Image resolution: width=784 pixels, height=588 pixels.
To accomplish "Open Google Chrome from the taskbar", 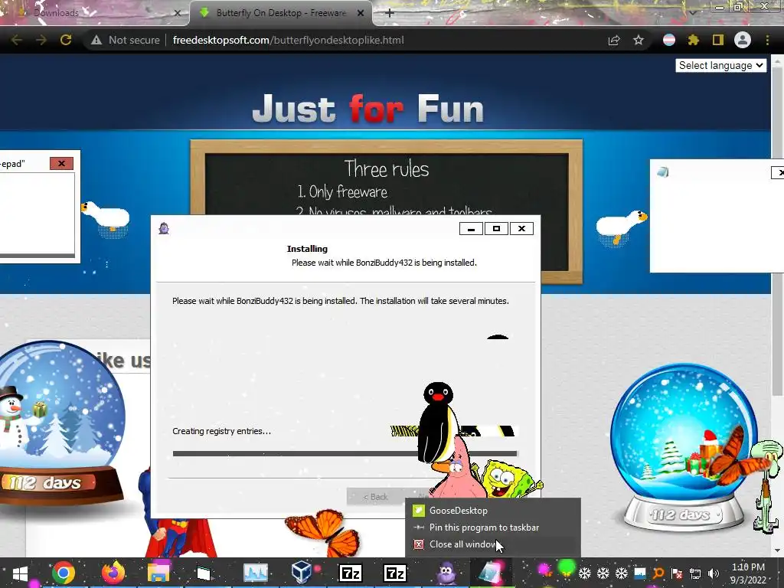I will (x=64, y=573).
